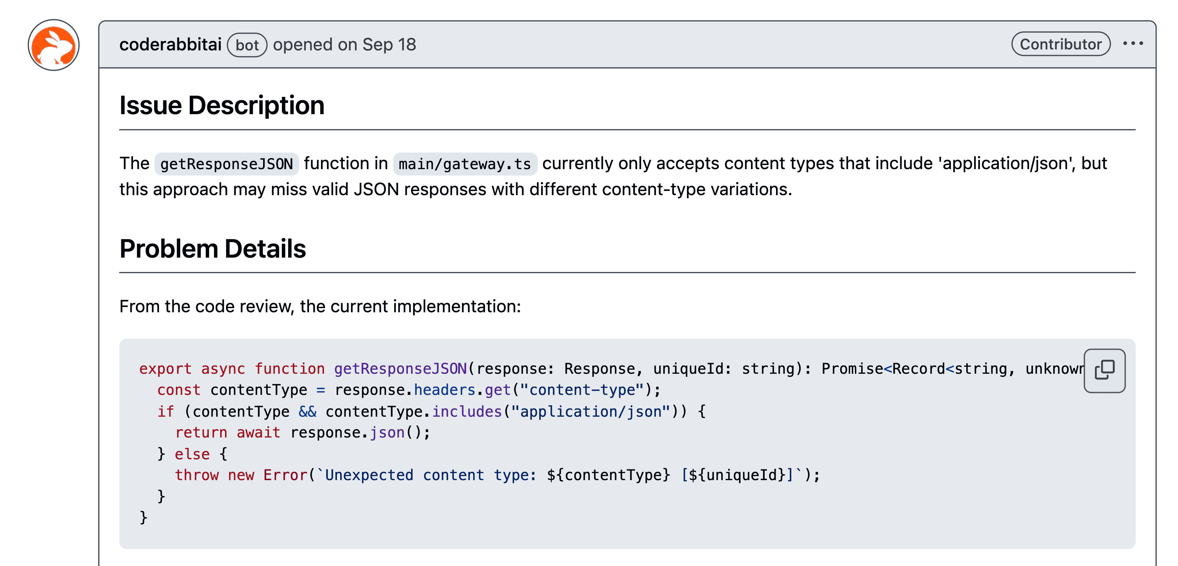Click the "export" keyword in the code

[x=165, y=369]
